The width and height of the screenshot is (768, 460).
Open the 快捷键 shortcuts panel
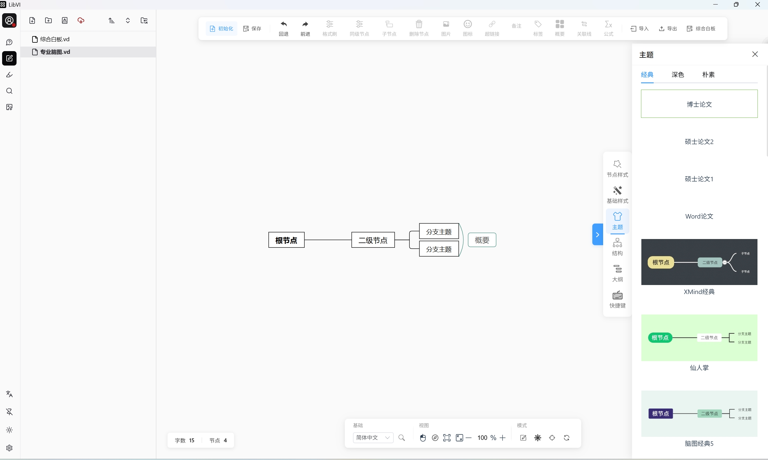coord(617,299)
